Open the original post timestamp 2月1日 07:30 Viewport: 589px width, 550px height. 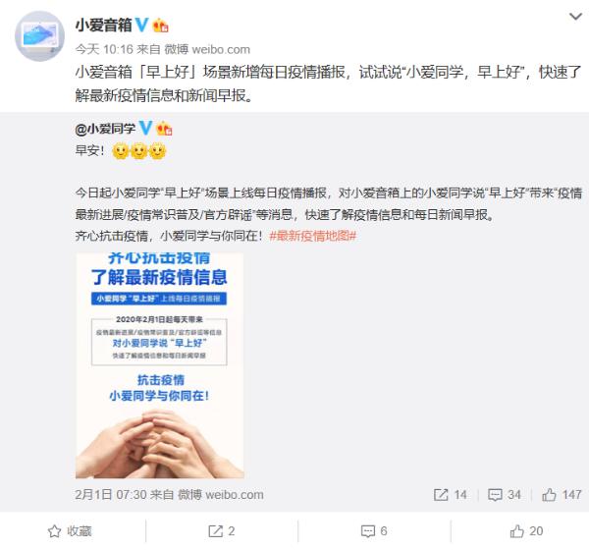[110, 494]
